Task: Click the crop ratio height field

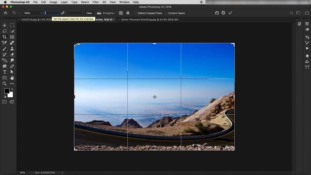Action: tap(74, 13)
